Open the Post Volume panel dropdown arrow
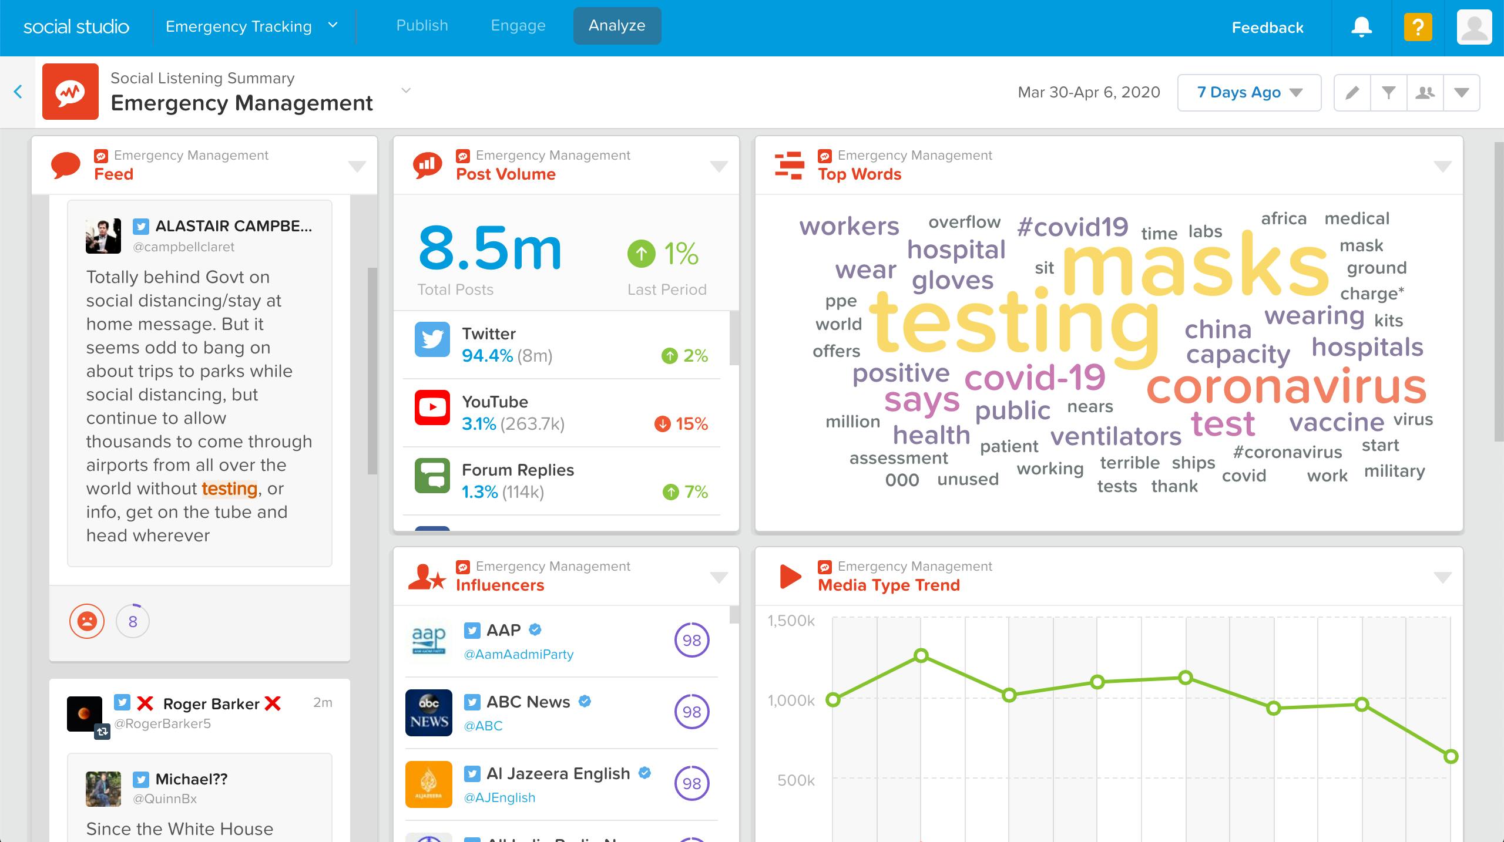This screenshot has height=842, width=1504. (x=719, y=166)
